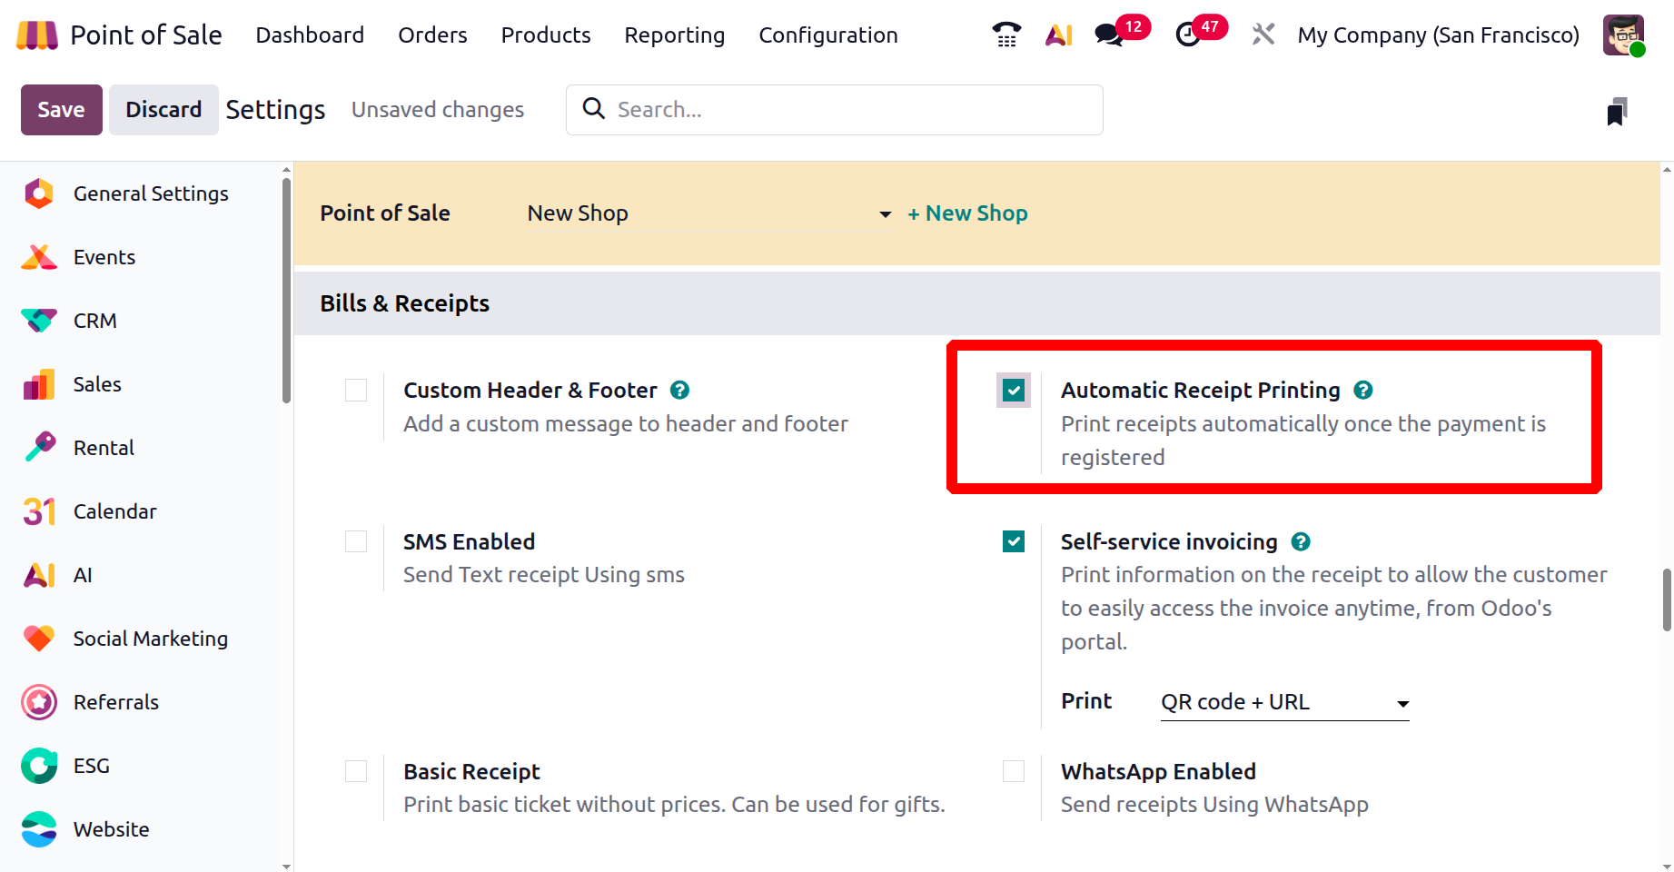Open the Reporting menu
The image size is (1674, 872).
click(x=674, y=35)
